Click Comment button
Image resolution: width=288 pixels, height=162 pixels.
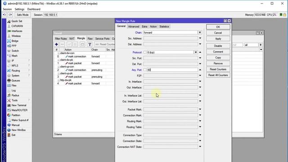click(x=218, y=52)
